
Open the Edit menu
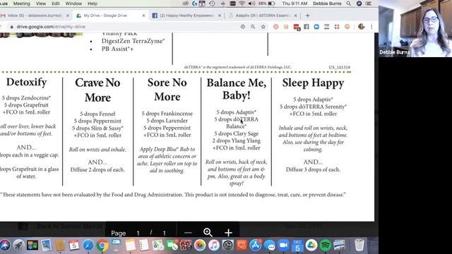(55, 4)
